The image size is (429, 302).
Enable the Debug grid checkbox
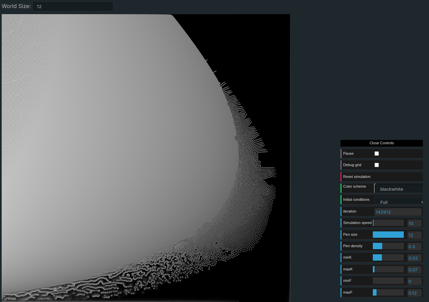click(377, 165)
